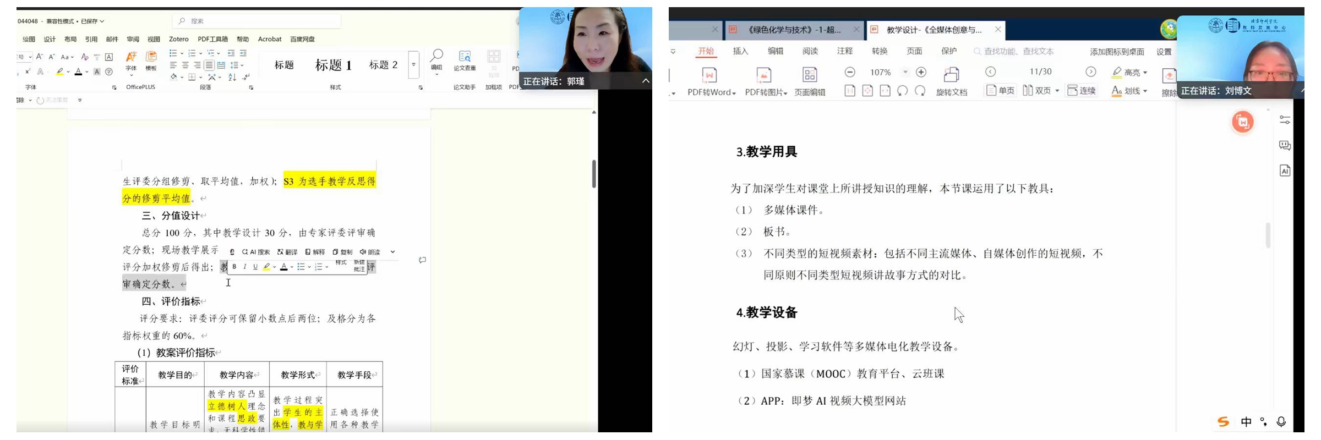Click the 旋转文档 rotate document icon
Screen dimensions: 1321x440
(951, 75)
